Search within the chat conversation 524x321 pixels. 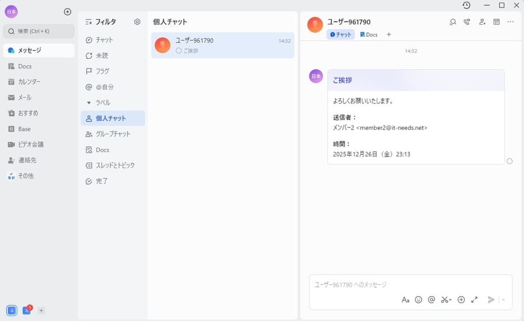pos(452,22)
